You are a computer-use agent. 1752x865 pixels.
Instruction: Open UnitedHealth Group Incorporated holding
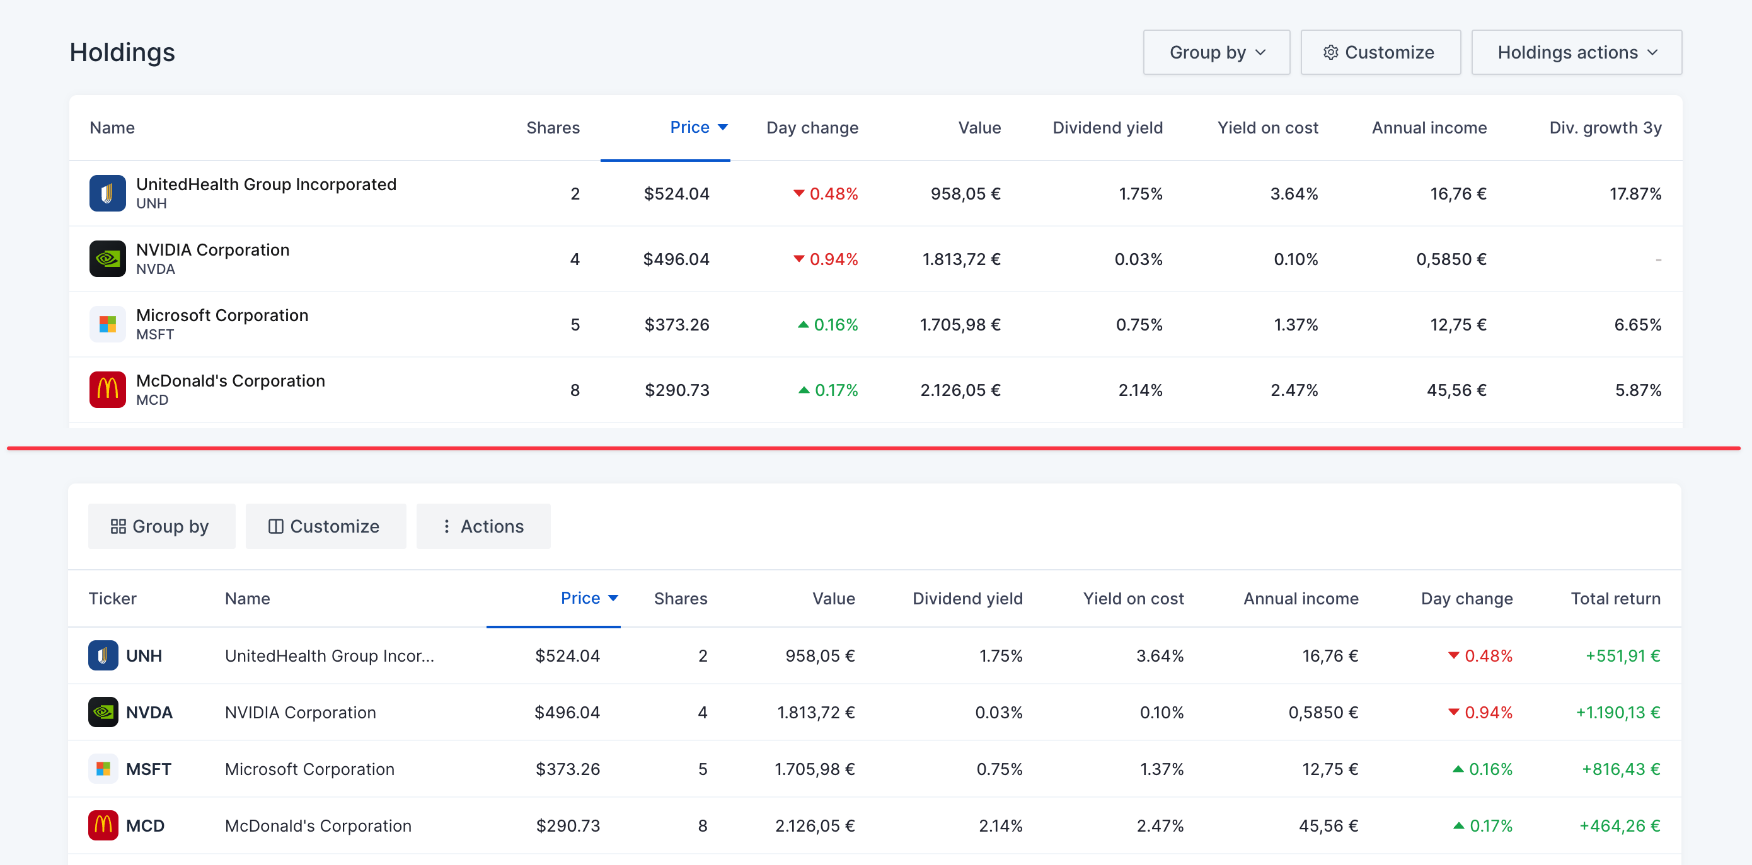[266, 184]
